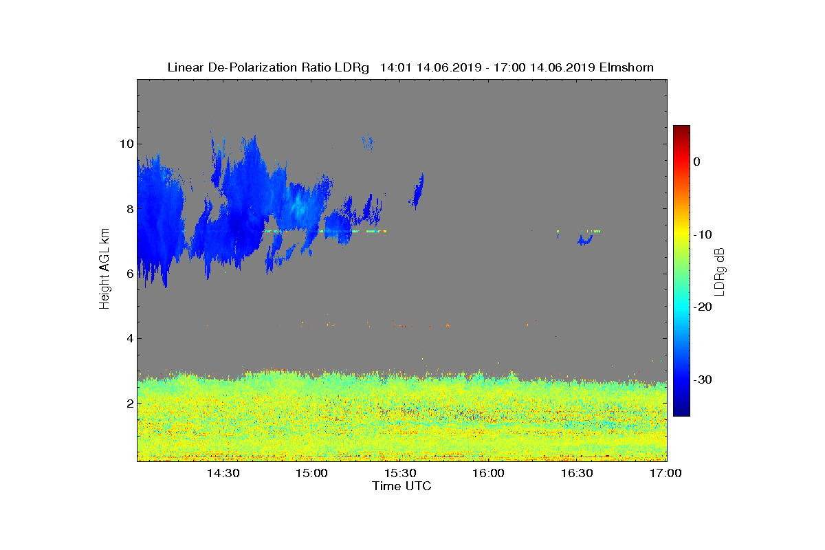Click the 16:30 time tick label

click(x=577, y=473)
